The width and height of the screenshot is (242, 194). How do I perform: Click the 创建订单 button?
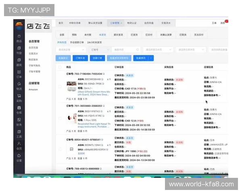click(x=97, y=58)
